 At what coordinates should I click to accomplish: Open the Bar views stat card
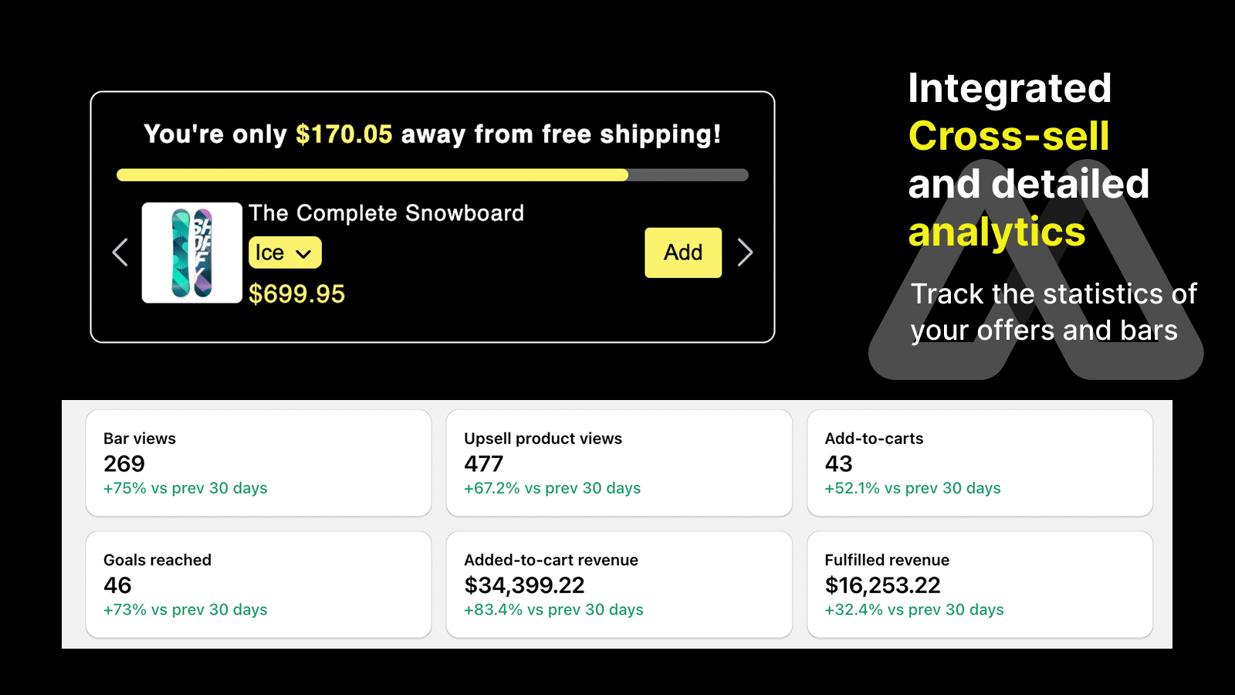[x=259, y=463]
